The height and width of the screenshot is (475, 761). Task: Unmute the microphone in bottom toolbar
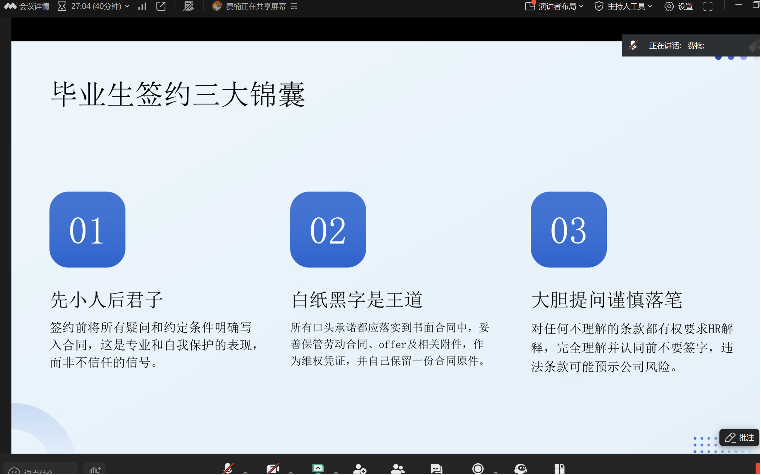coord(228,469)
